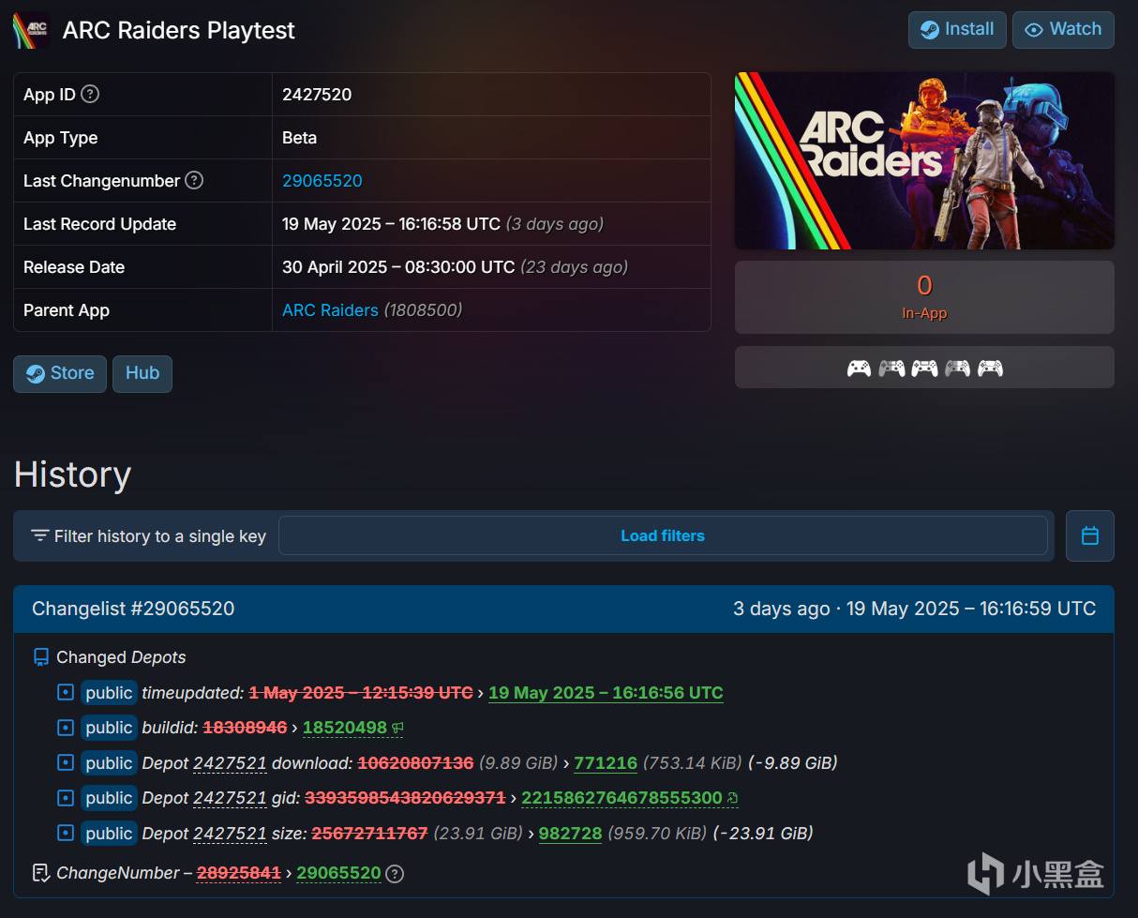
Task: Click the bullet icon on the buildid row
Action: click(x=65, y=728)
